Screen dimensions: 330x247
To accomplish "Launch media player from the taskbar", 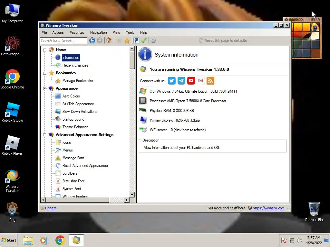I will [x=44, y=240].
